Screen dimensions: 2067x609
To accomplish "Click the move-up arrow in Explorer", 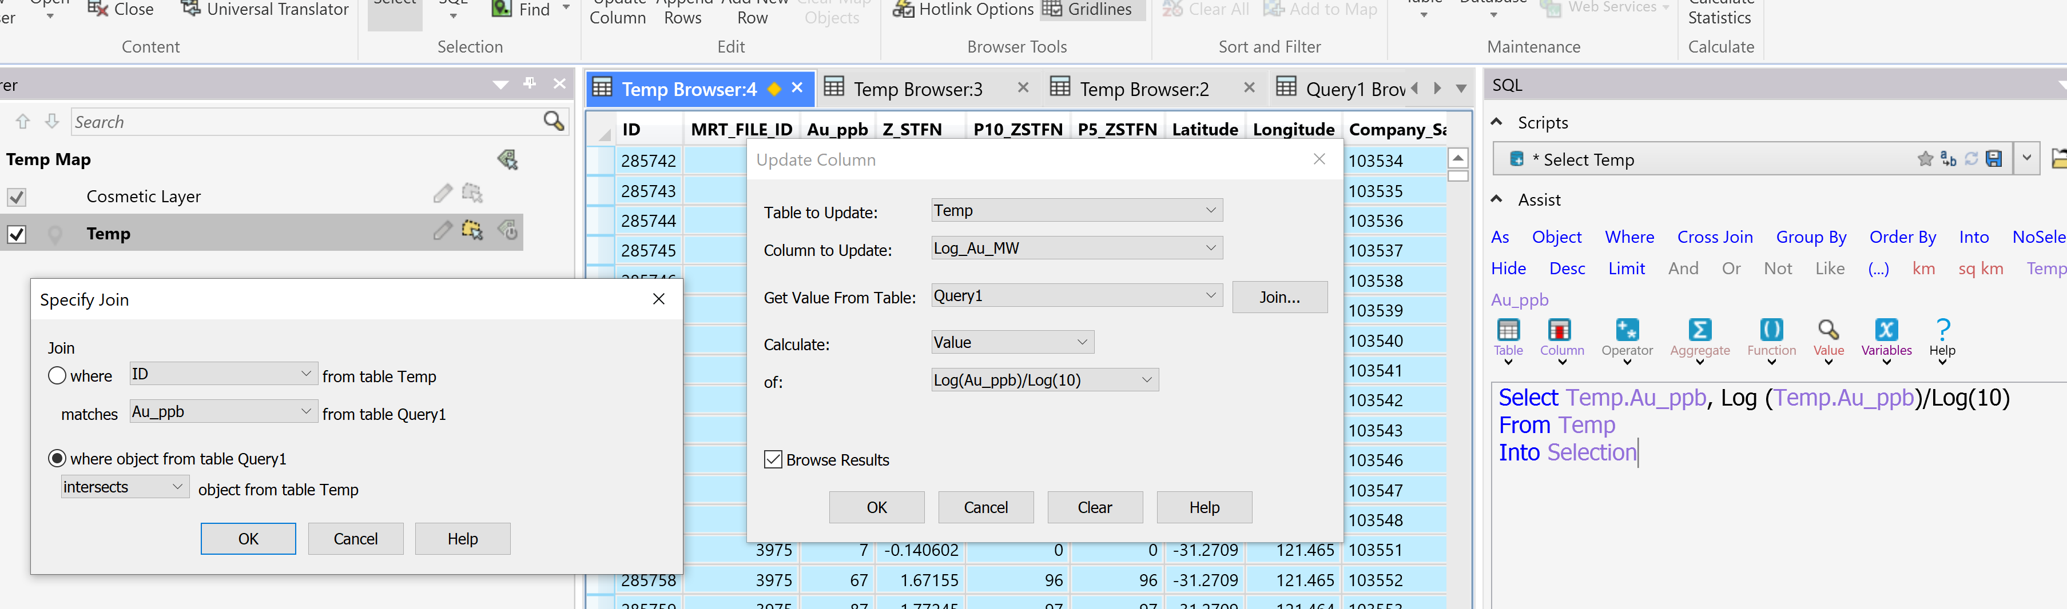I will [22, 121].
